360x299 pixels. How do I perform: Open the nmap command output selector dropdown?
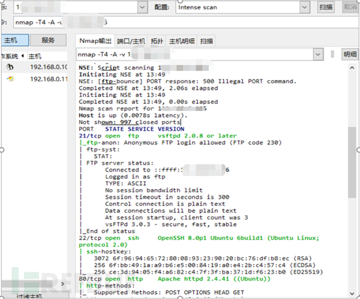pos(318,55)
